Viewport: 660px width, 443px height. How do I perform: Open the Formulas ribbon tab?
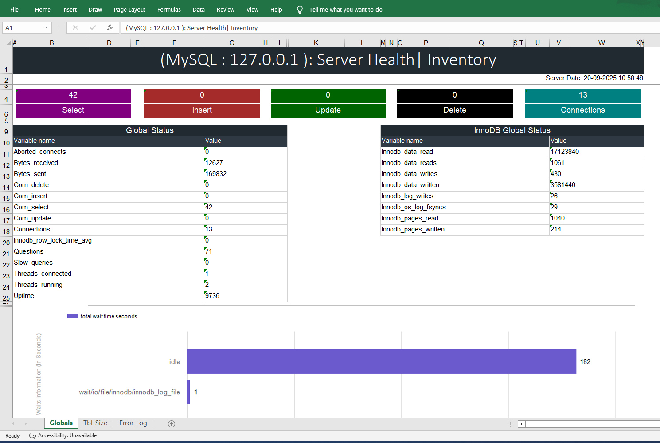coord(169,9)
